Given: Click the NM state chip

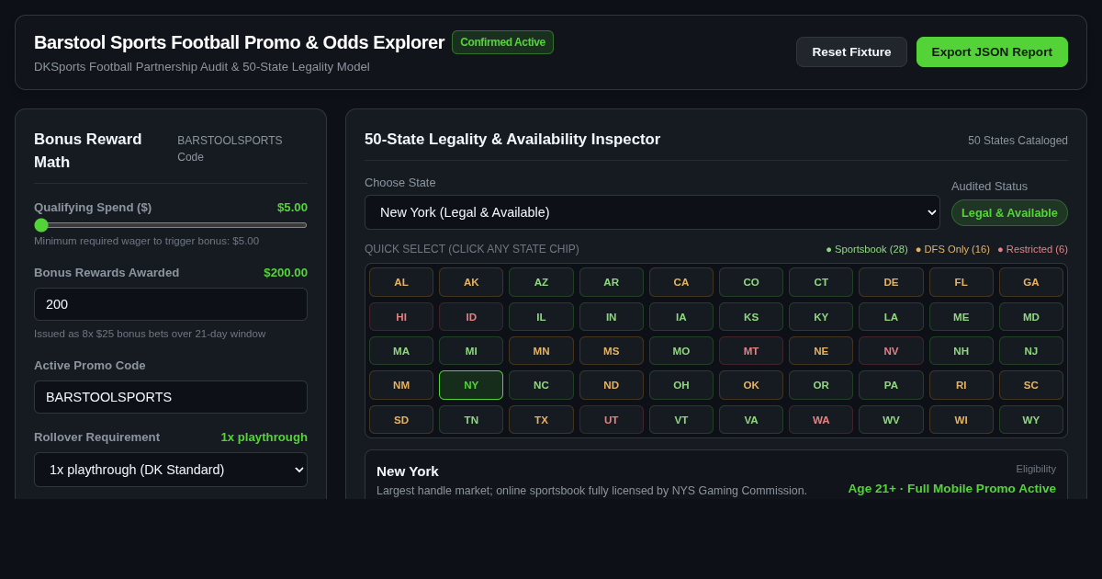Looking at the screenshot, I should 401,385.
